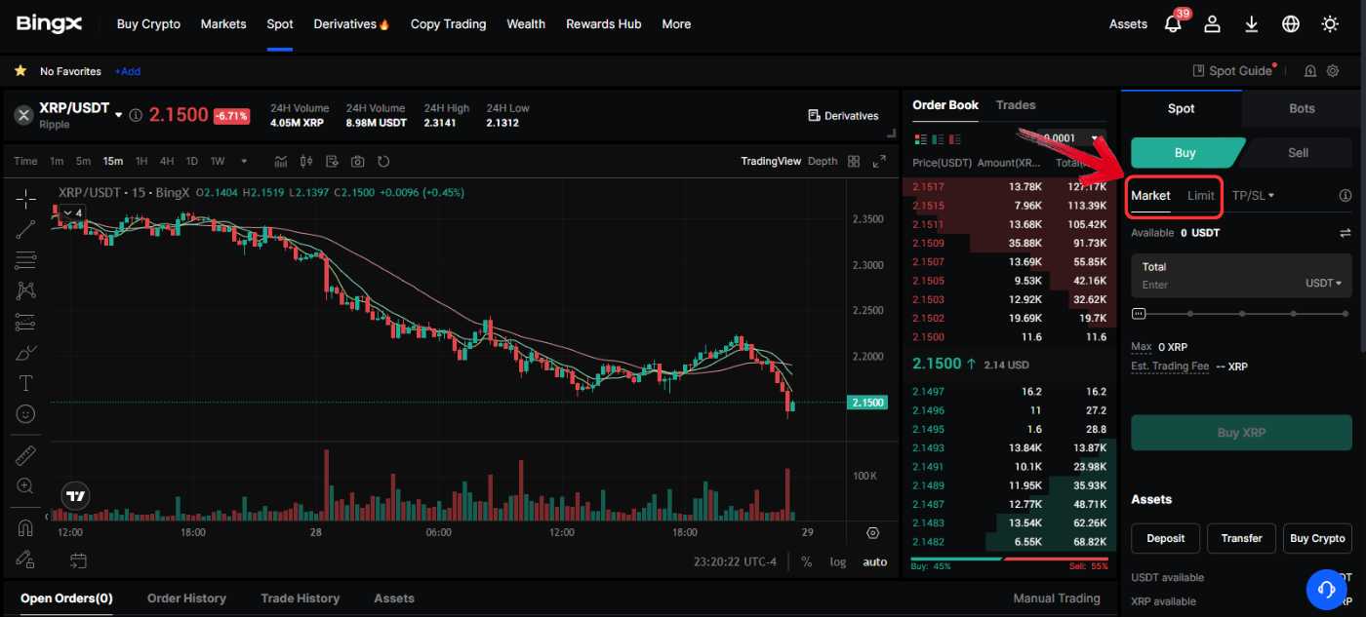Toggle percent scale on chart

click(x=807, y=561)
